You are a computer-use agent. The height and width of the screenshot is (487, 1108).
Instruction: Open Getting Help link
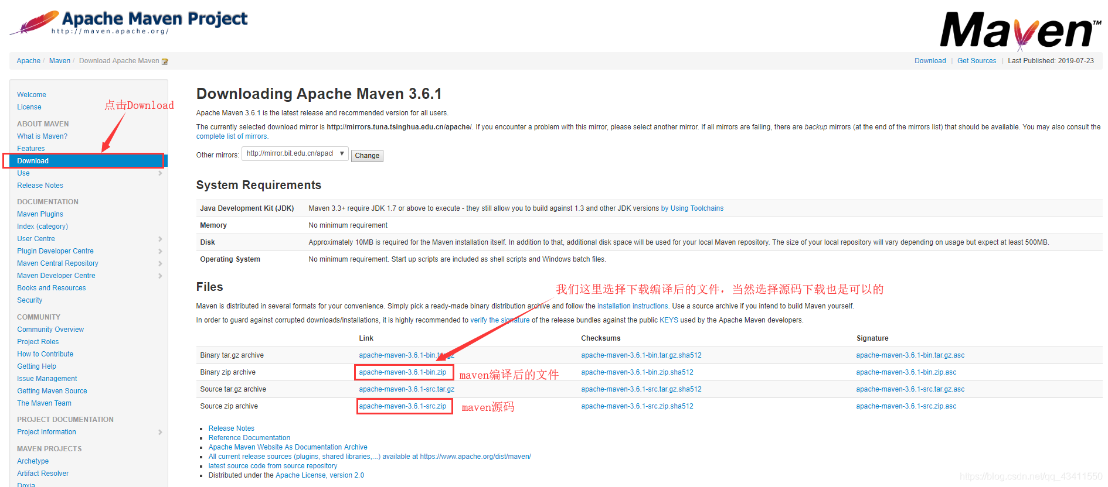coord(37,366)
